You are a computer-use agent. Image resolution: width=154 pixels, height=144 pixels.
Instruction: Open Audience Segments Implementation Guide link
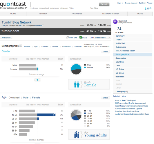point(132,114)
